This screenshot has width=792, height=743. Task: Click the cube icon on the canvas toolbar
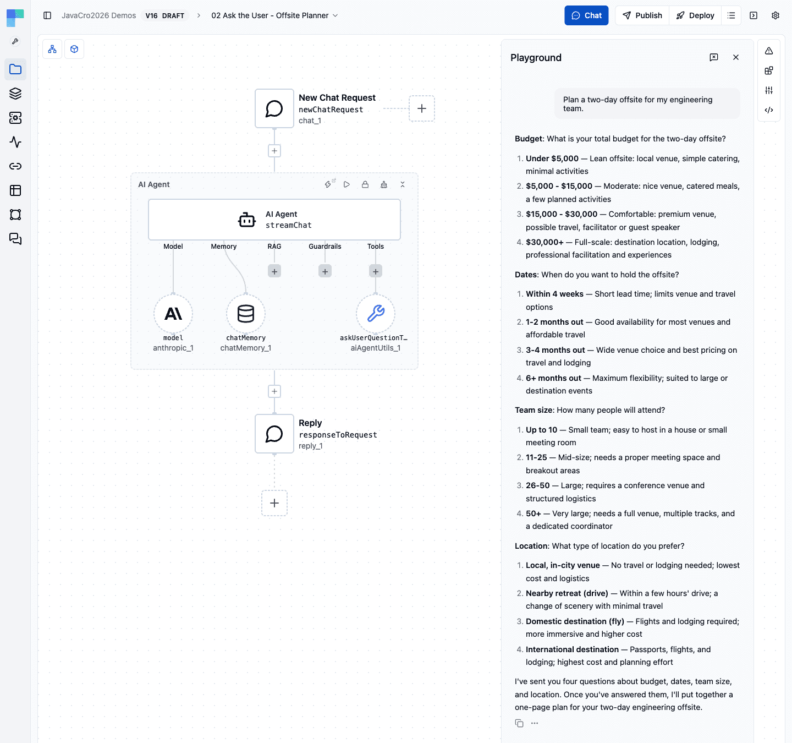[74, 49]
